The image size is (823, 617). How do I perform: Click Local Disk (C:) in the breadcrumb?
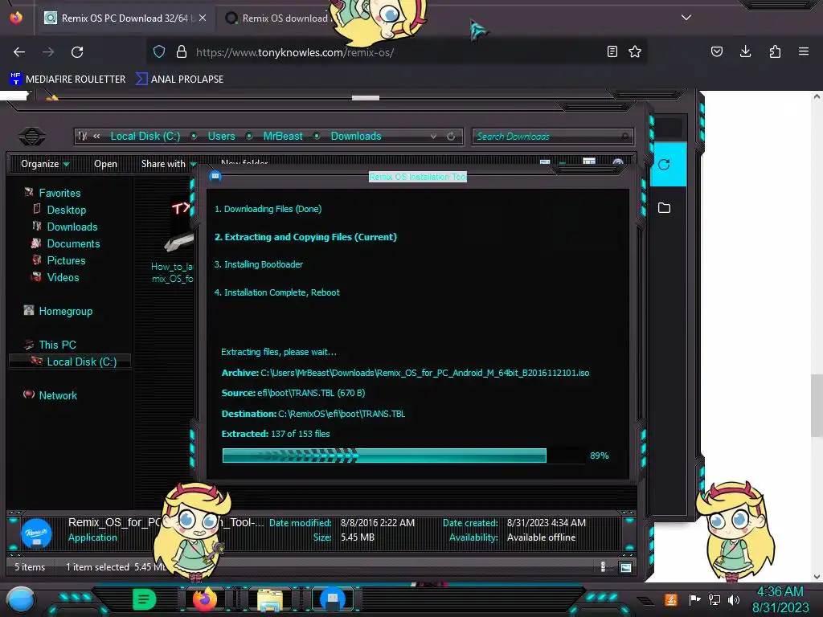[x=145, y=137]
